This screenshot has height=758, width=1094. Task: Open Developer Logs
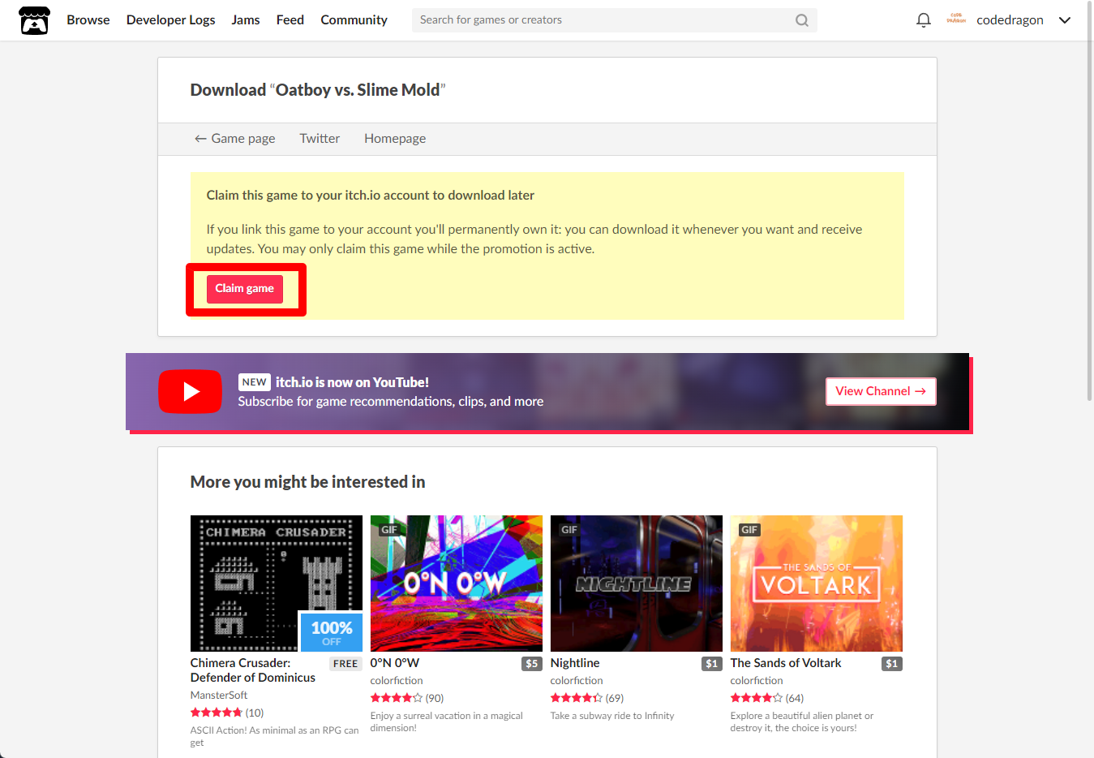(171, 20)
